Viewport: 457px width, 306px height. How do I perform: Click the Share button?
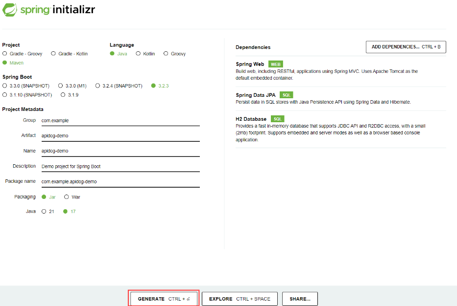coord(300,299)
